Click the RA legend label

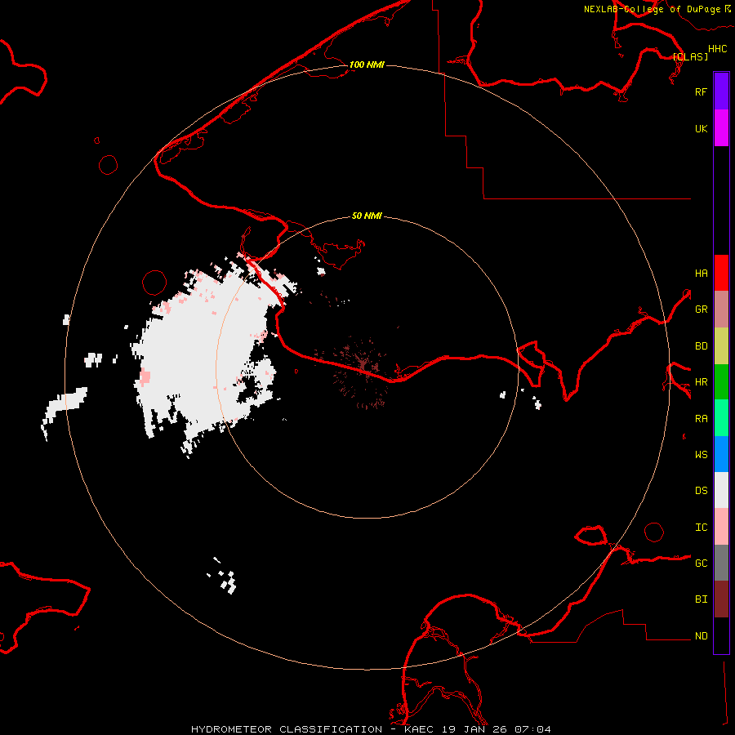coord(701,419)
